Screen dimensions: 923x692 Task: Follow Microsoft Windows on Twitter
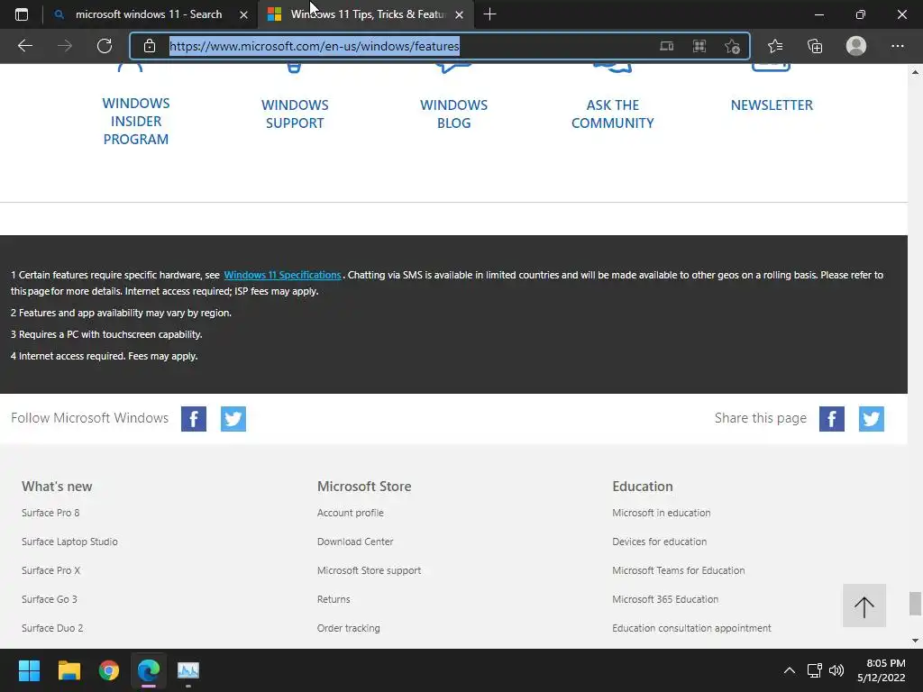tap(233, 419)
